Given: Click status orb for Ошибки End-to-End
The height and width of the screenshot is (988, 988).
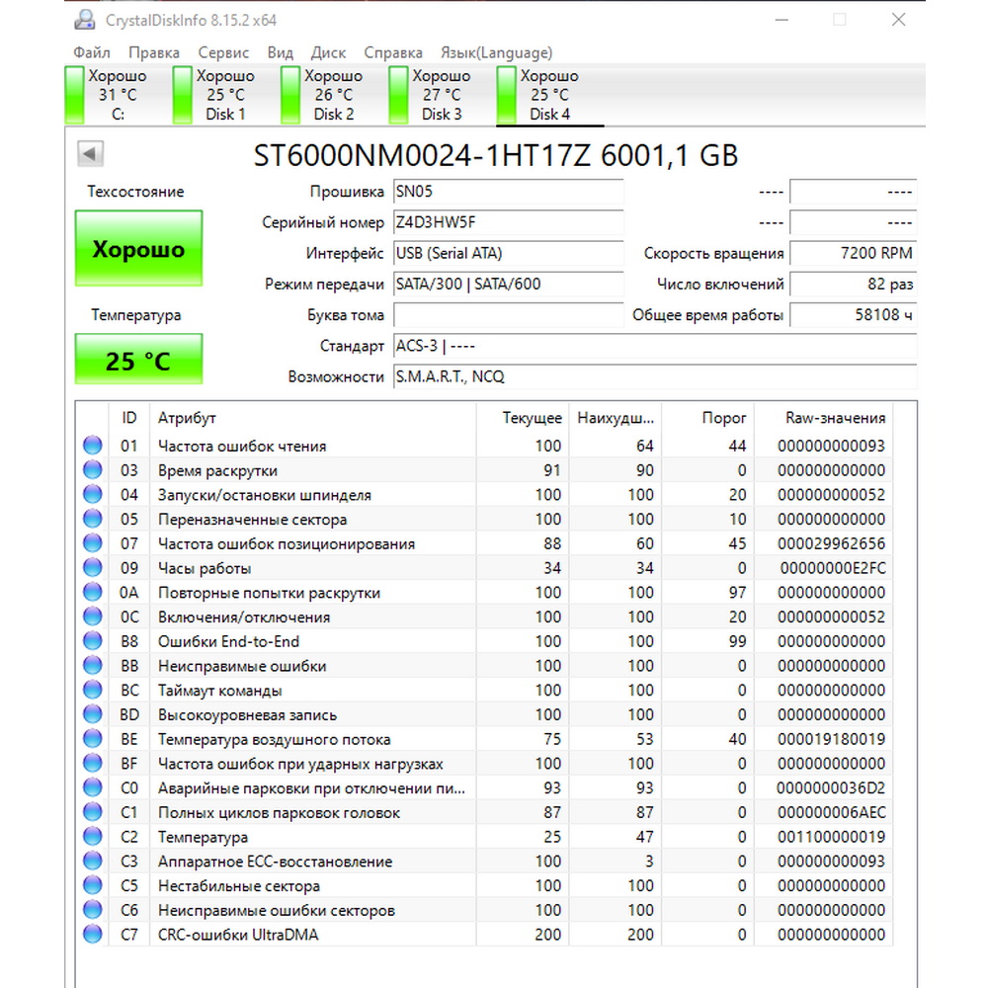Looking at the screenshot, I should [x=93, y=640].
